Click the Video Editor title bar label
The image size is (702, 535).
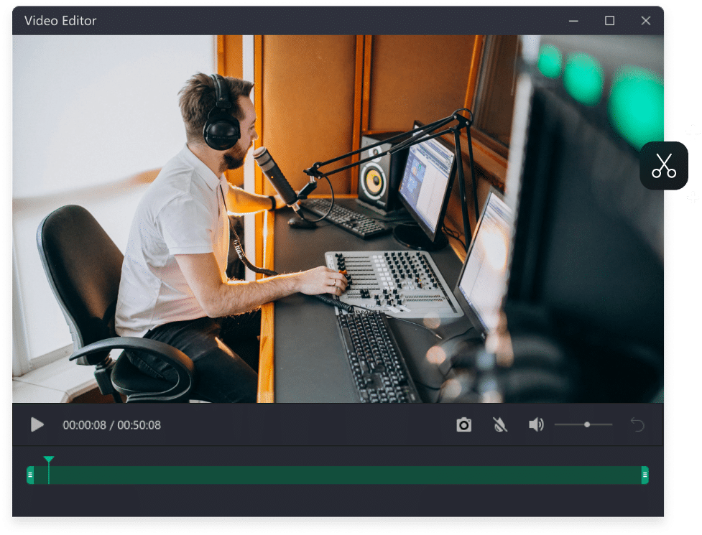[x=60, y=21]
